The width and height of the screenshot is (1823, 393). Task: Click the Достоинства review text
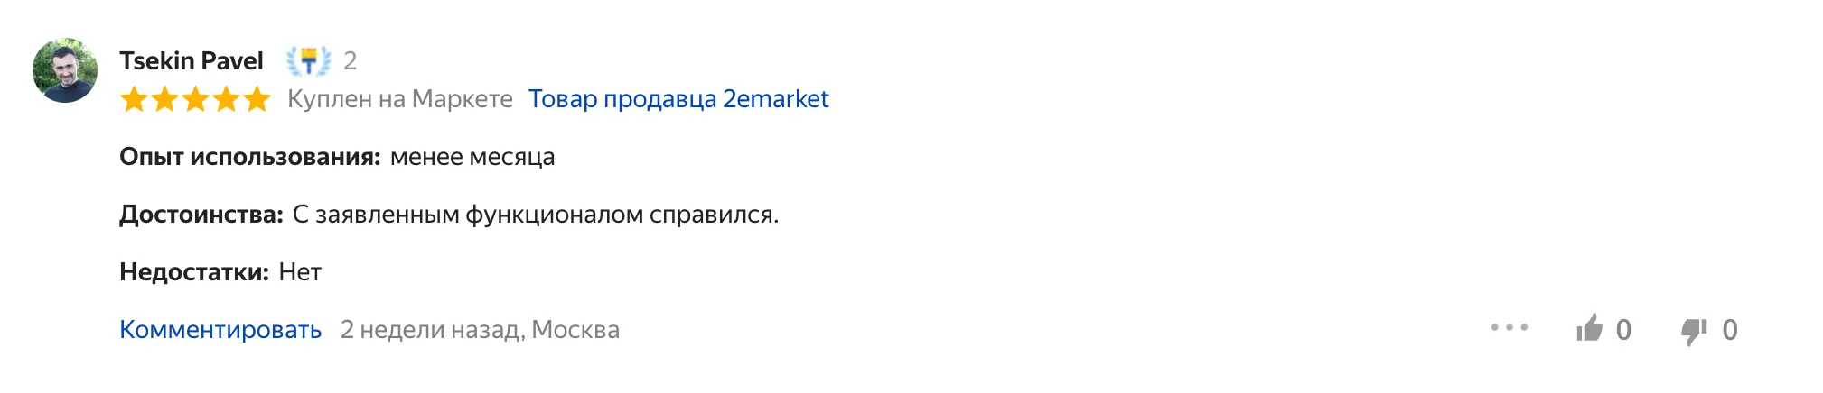535,215
